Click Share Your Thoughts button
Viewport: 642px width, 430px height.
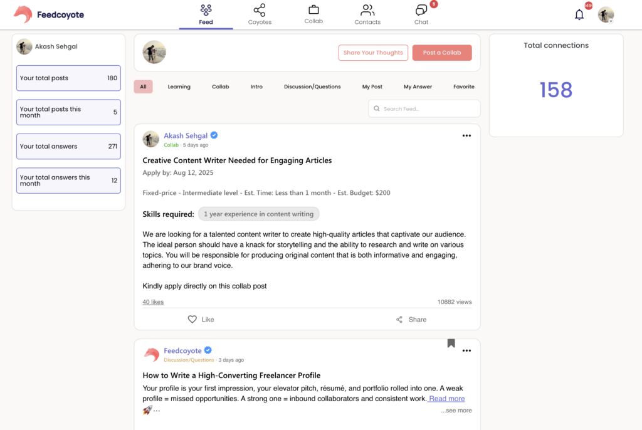point(373,53)
